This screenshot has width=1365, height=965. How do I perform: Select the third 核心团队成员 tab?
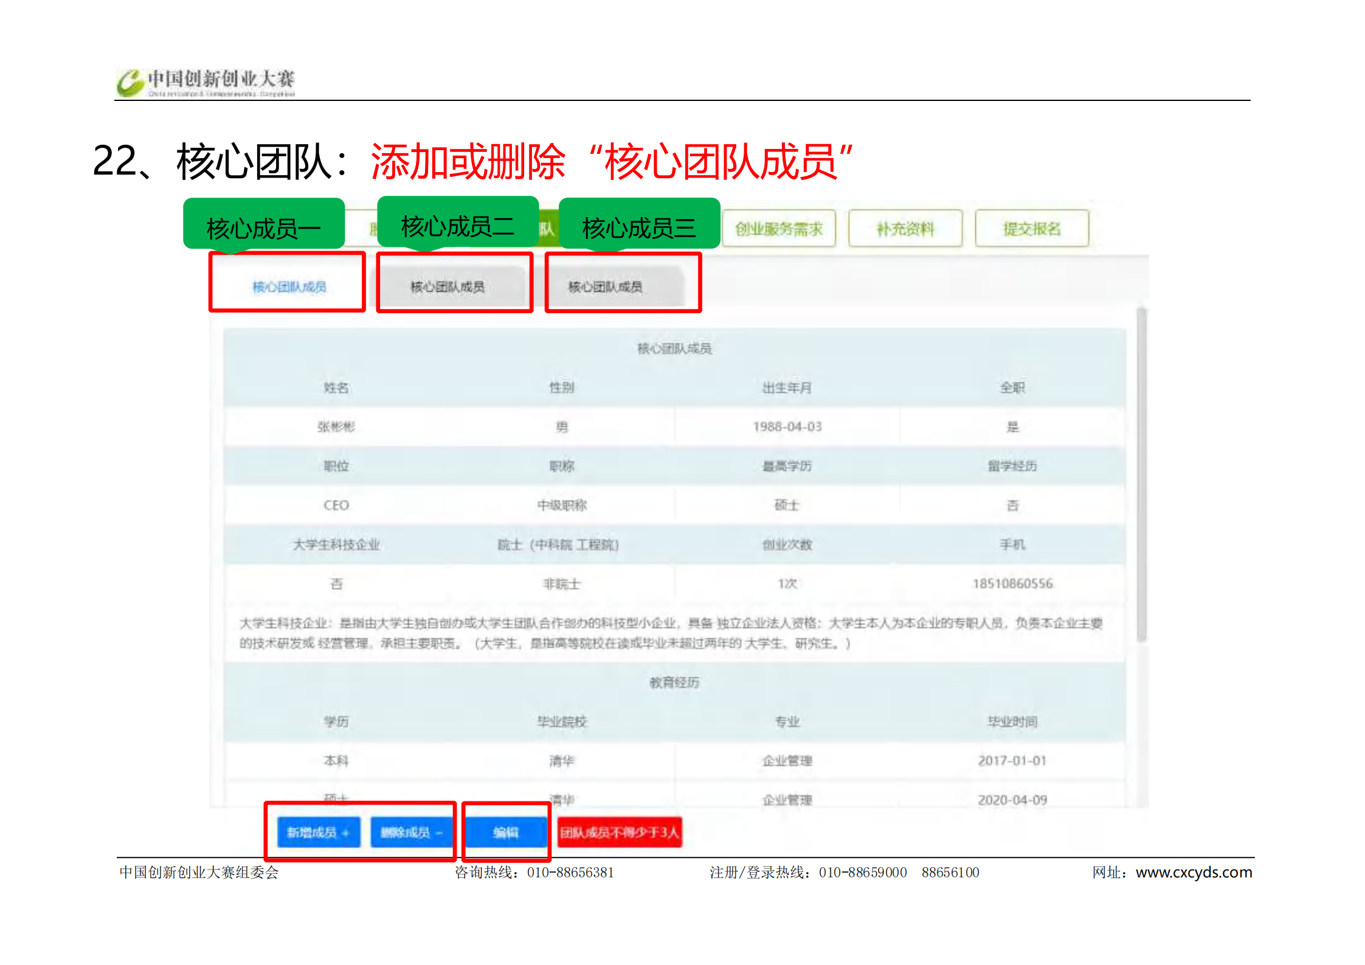(605, 286)
